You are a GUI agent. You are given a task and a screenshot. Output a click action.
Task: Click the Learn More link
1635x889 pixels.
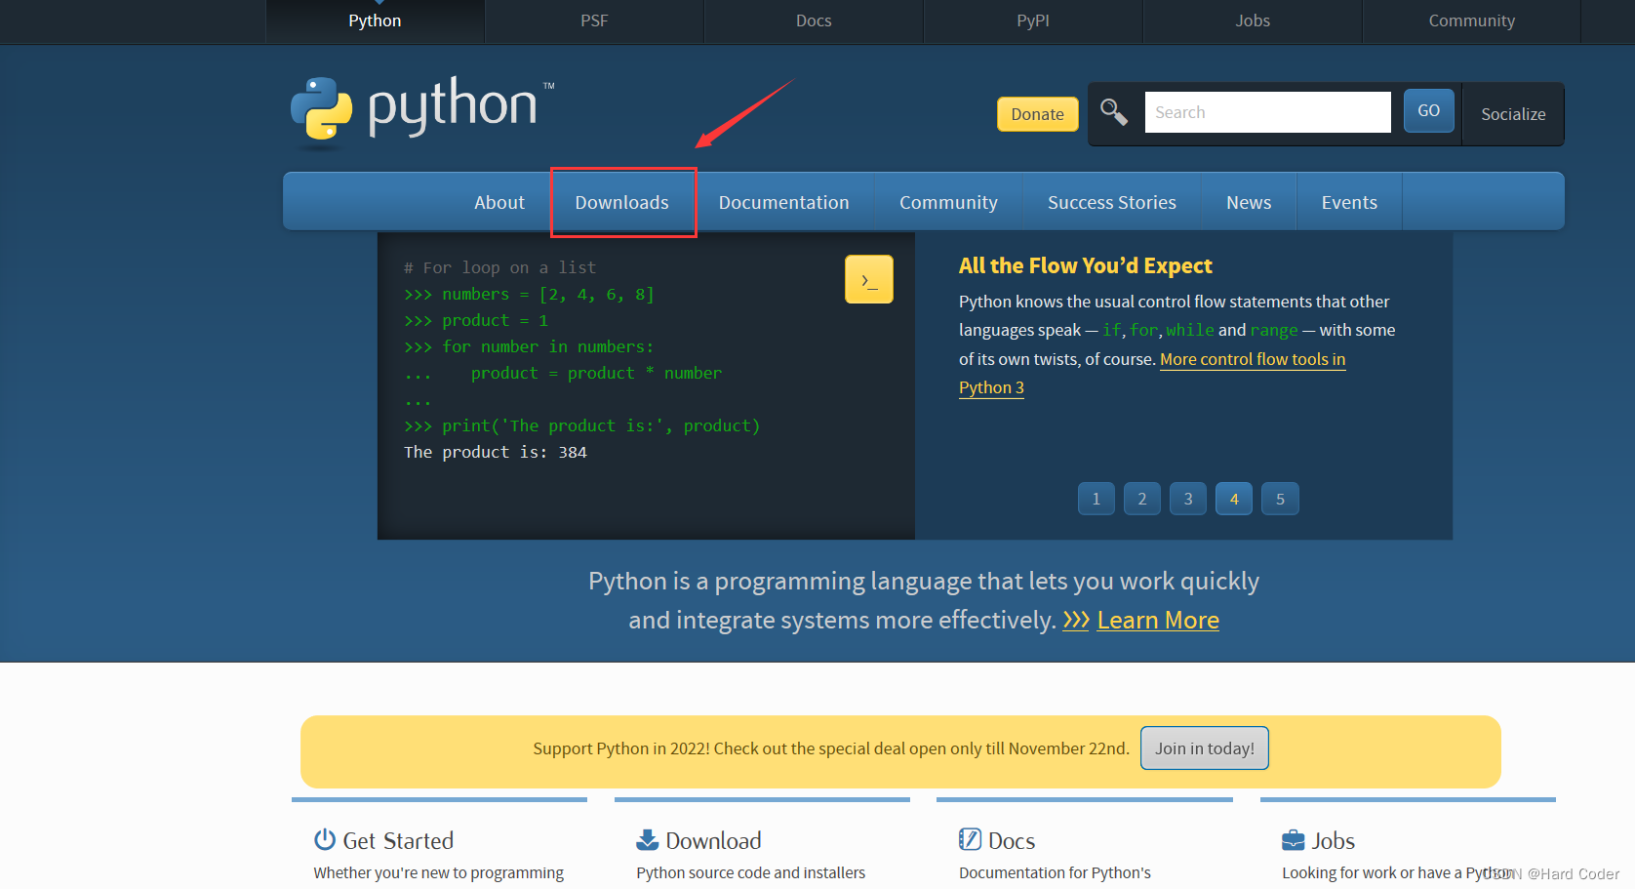pyautogui.click(x=1158, y=620)
